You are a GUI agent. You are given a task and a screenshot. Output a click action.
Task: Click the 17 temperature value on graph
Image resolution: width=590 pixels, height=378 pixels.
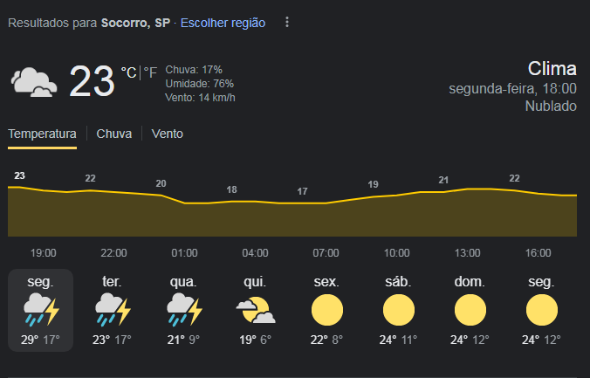pyautogui.click(x=302, y=191)
